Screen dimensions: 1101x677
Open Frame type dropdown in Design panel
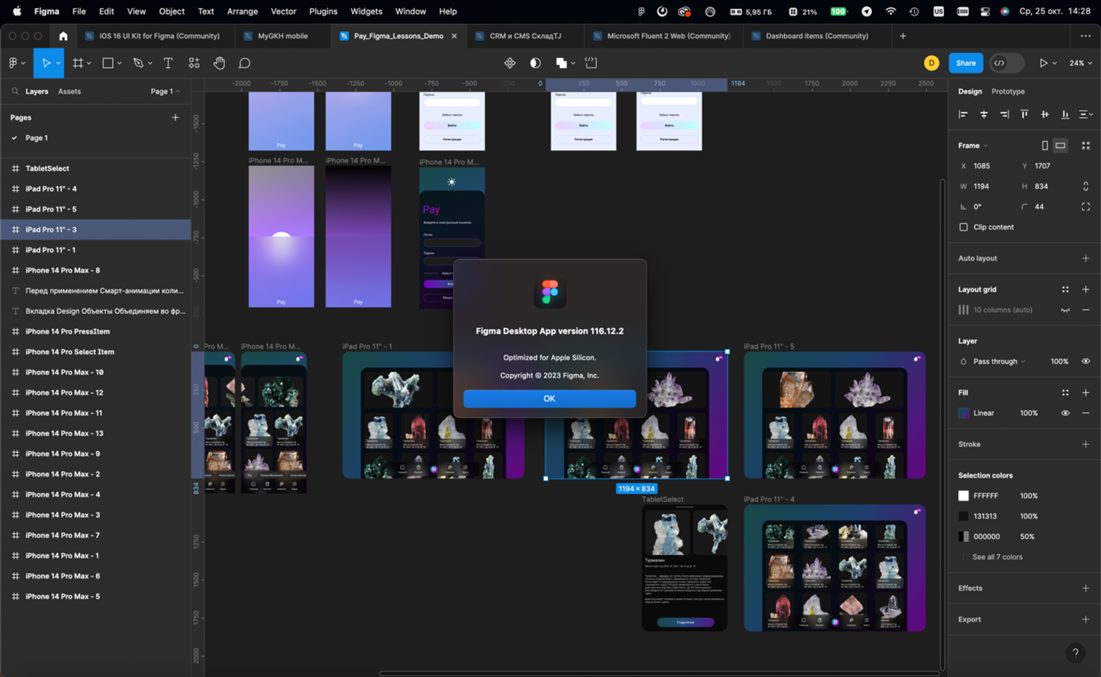[973, 146]
